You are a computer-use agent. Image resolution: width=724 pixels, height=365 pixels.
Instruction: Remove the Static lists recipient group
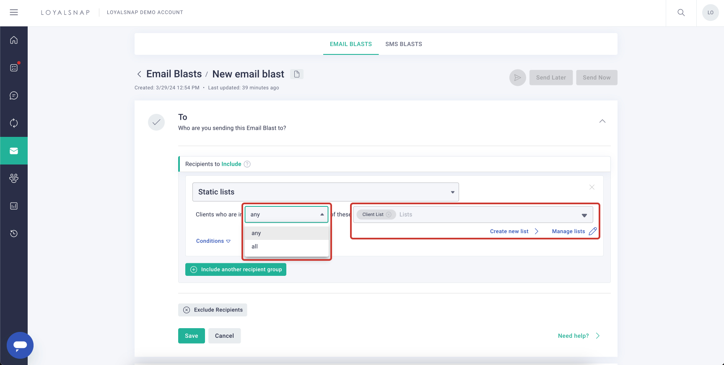(592, 187)
